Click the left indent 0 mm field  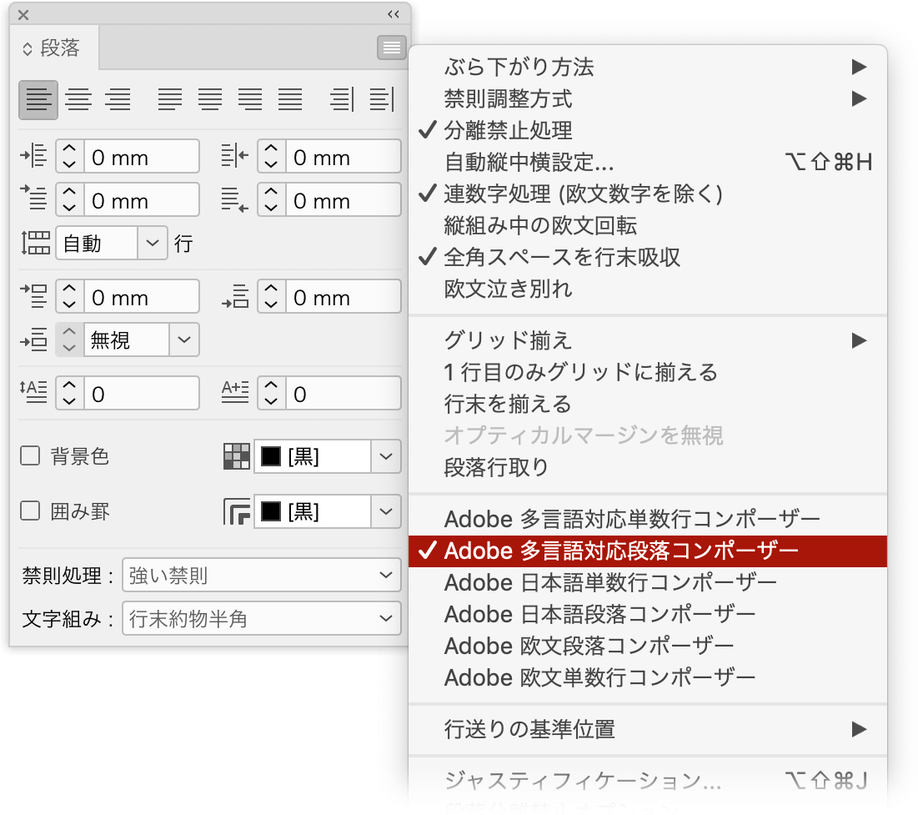142,157
